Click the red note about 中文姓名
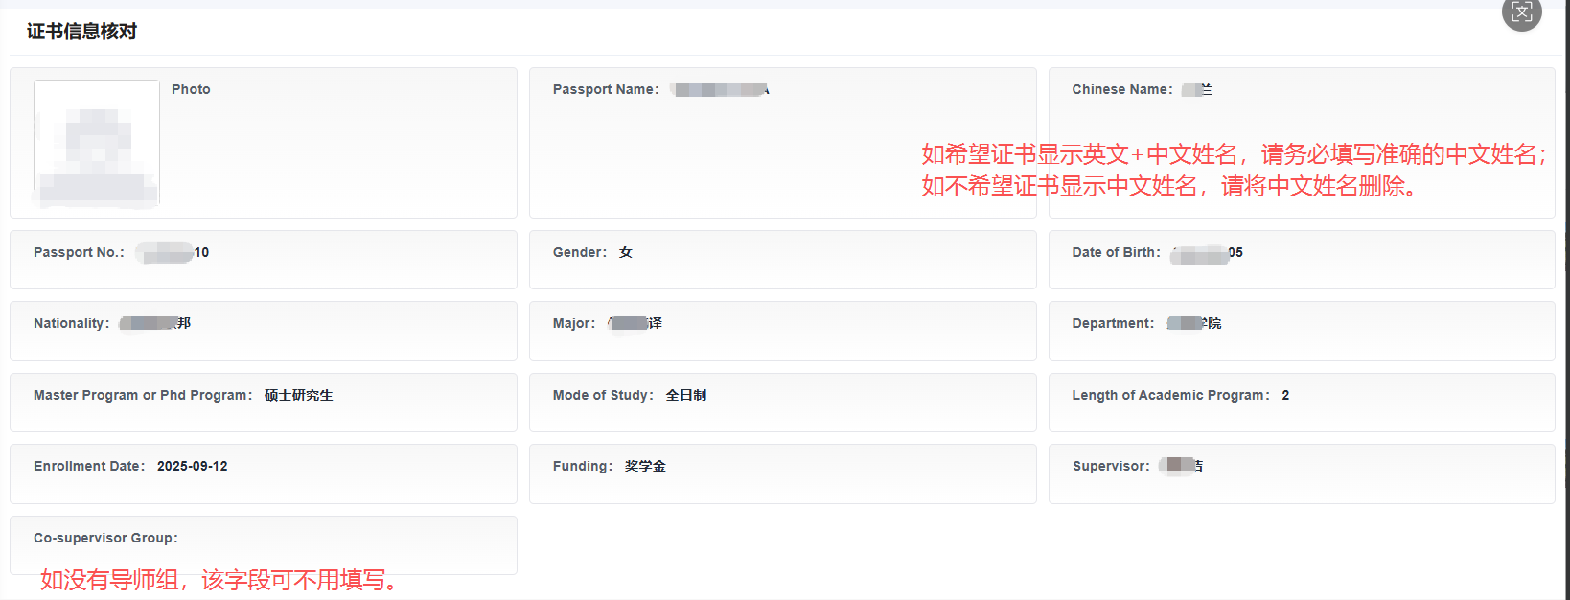1570x600 pixels. pyautogui.click(x=1235, y=170)
